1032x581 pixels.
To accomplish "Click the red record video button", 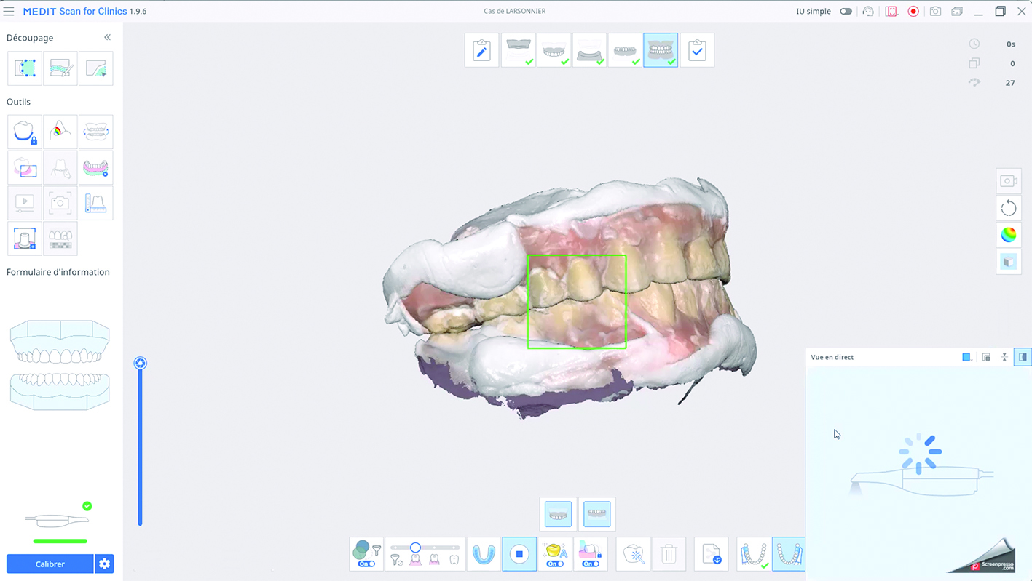I will pyautogui.click(x=913, y=11).
